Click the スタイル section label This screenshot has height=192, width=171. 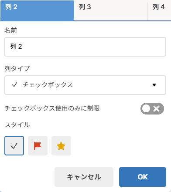coord(17,125)
